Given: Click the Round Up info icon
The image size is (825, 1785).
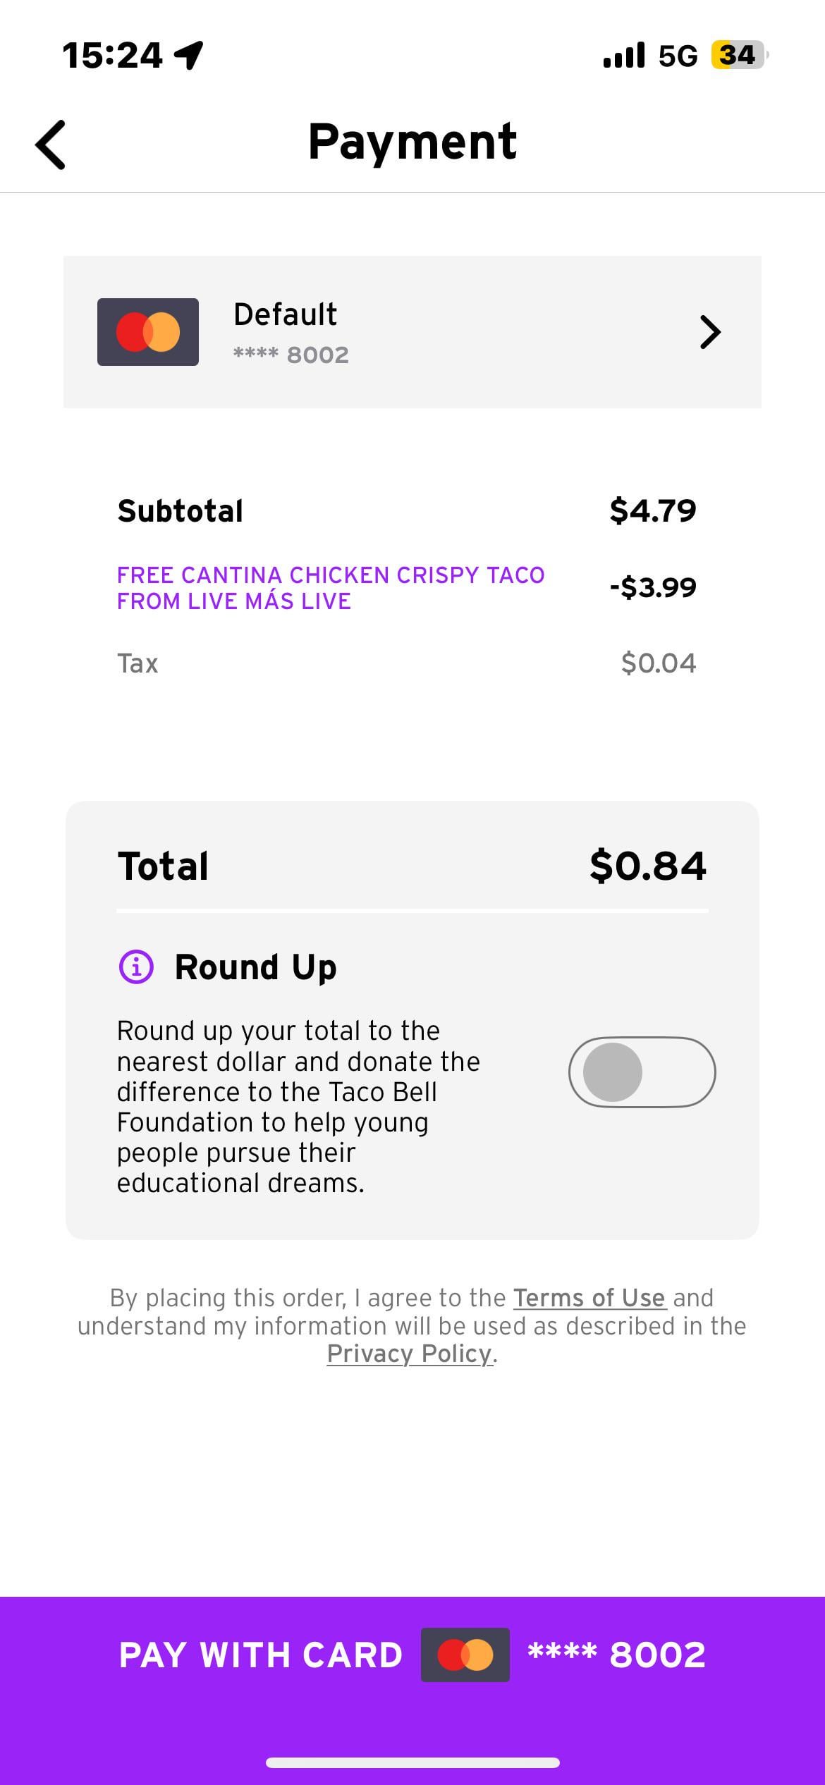Looking at the screenshot, I should coord(136,967).
